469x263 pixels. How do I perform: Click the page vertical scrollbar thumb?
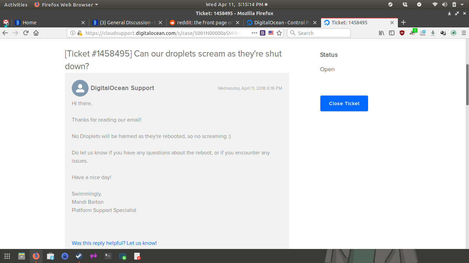pyautogui.click(x=467, y=84)
